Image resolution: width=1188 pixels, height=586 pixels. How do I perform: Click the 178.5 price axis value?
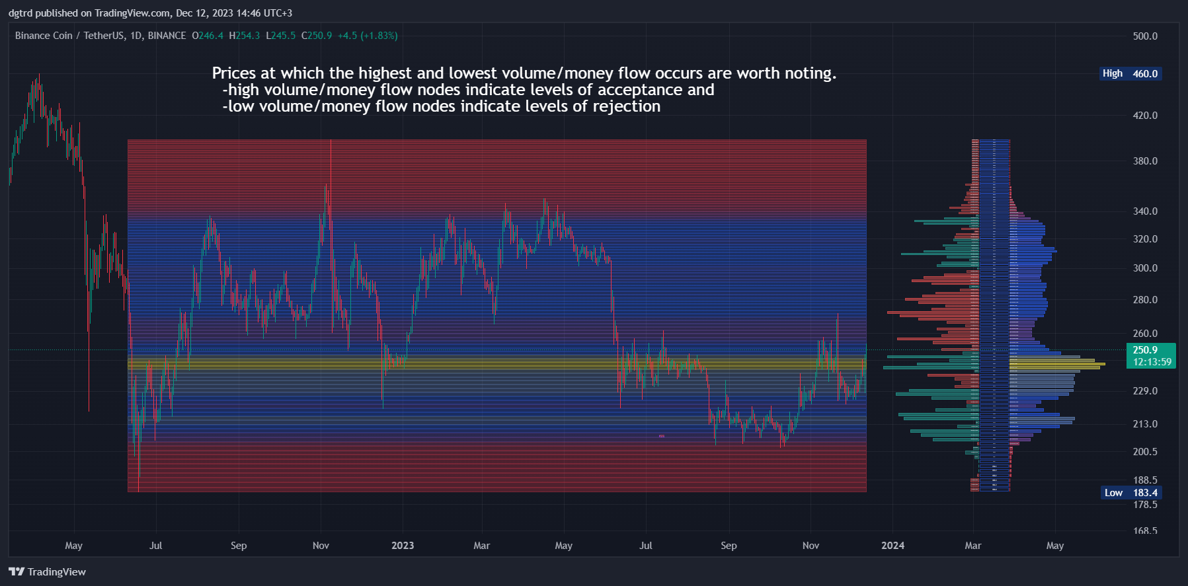tap(1145, 505)
